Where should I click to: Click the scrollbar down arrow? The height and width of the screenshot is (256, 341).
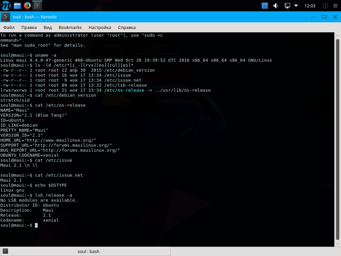click(338, 244)
